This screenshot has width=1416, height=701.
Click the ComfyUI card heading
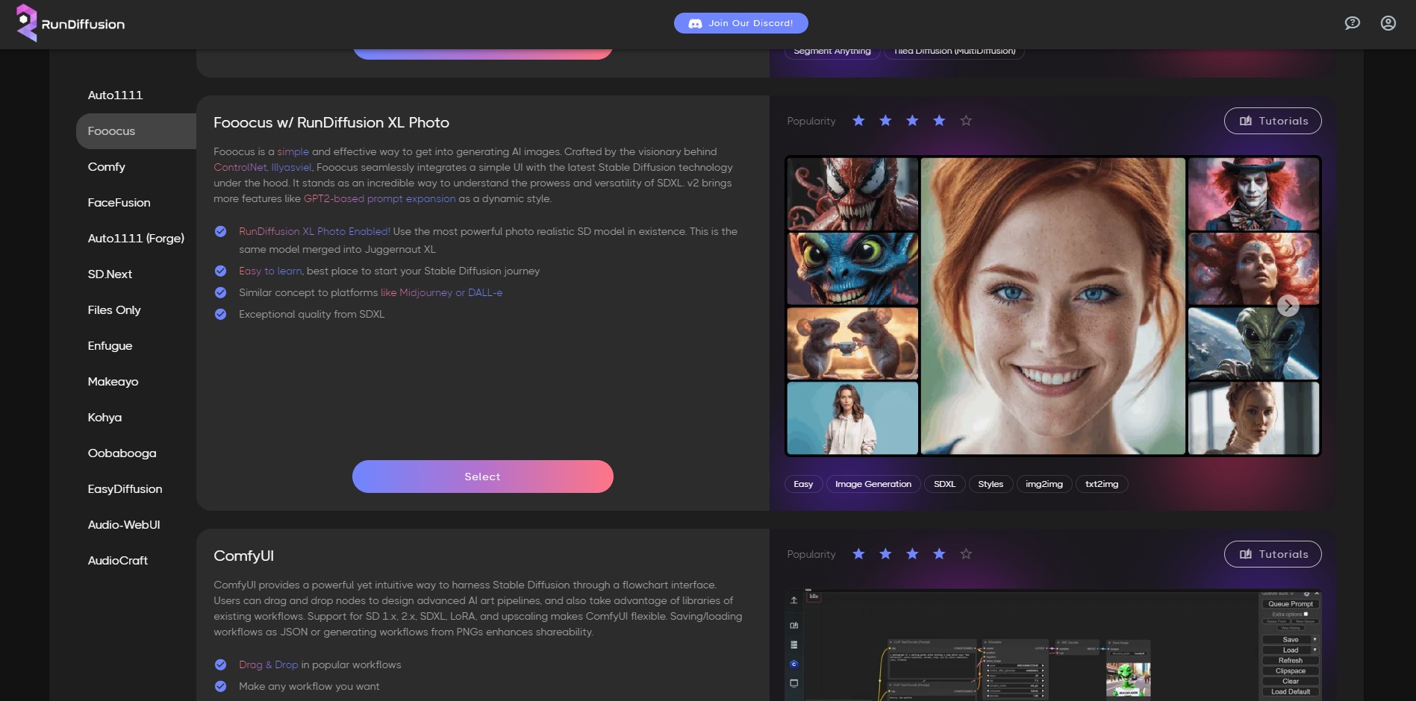click(x=243, y=556)
